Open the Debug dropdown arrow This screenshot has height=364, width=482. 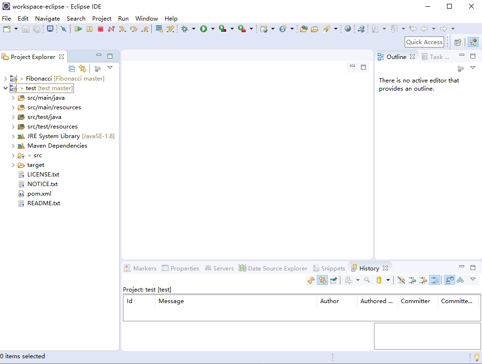193,29
